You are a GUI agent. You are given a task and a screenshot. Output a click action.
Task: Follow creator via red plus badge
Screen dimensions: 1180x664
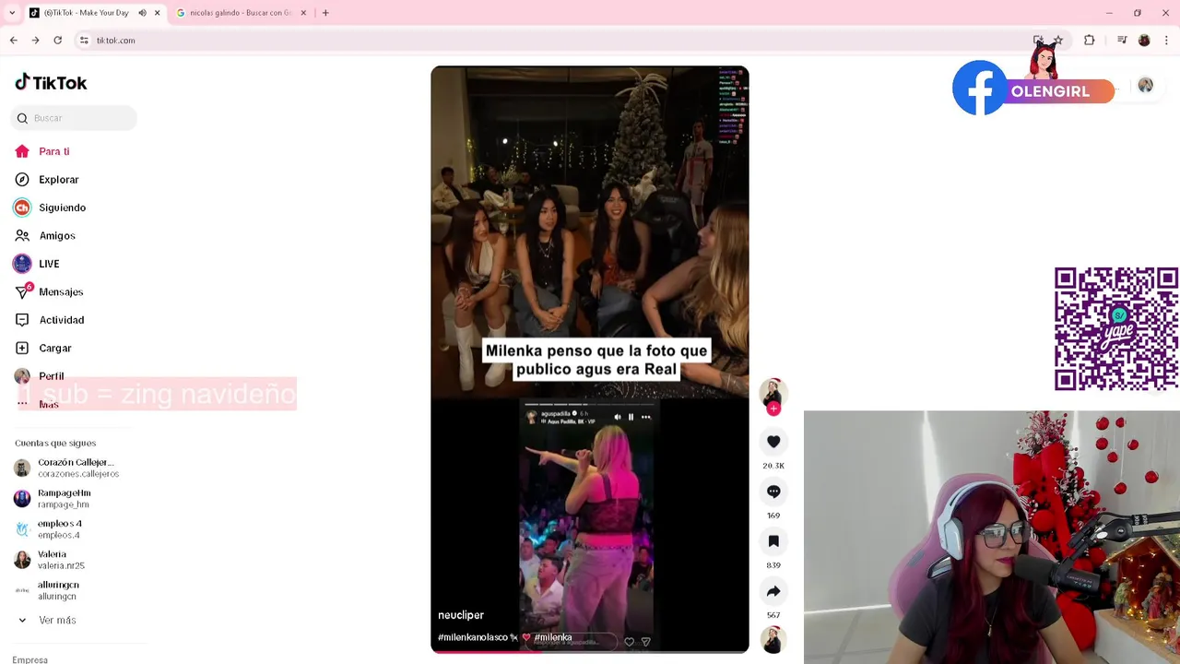(773, 409)
